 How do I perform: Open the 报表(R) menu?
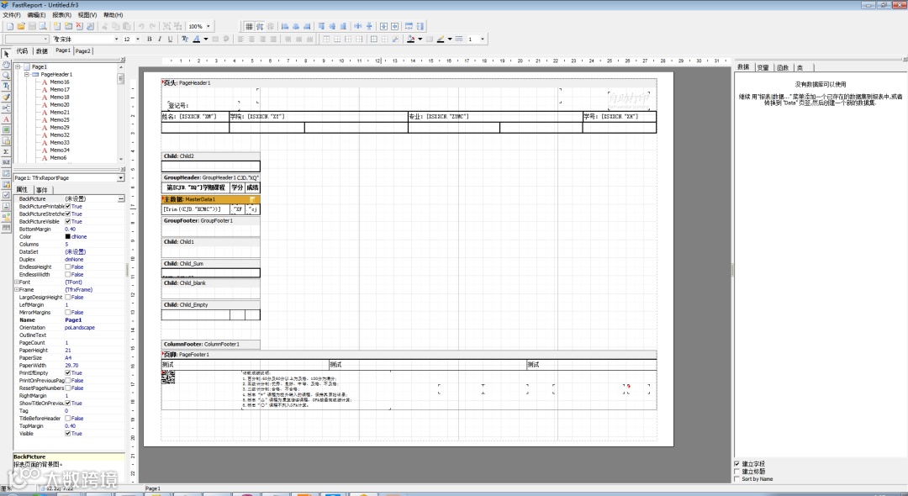tap(61, 15)
